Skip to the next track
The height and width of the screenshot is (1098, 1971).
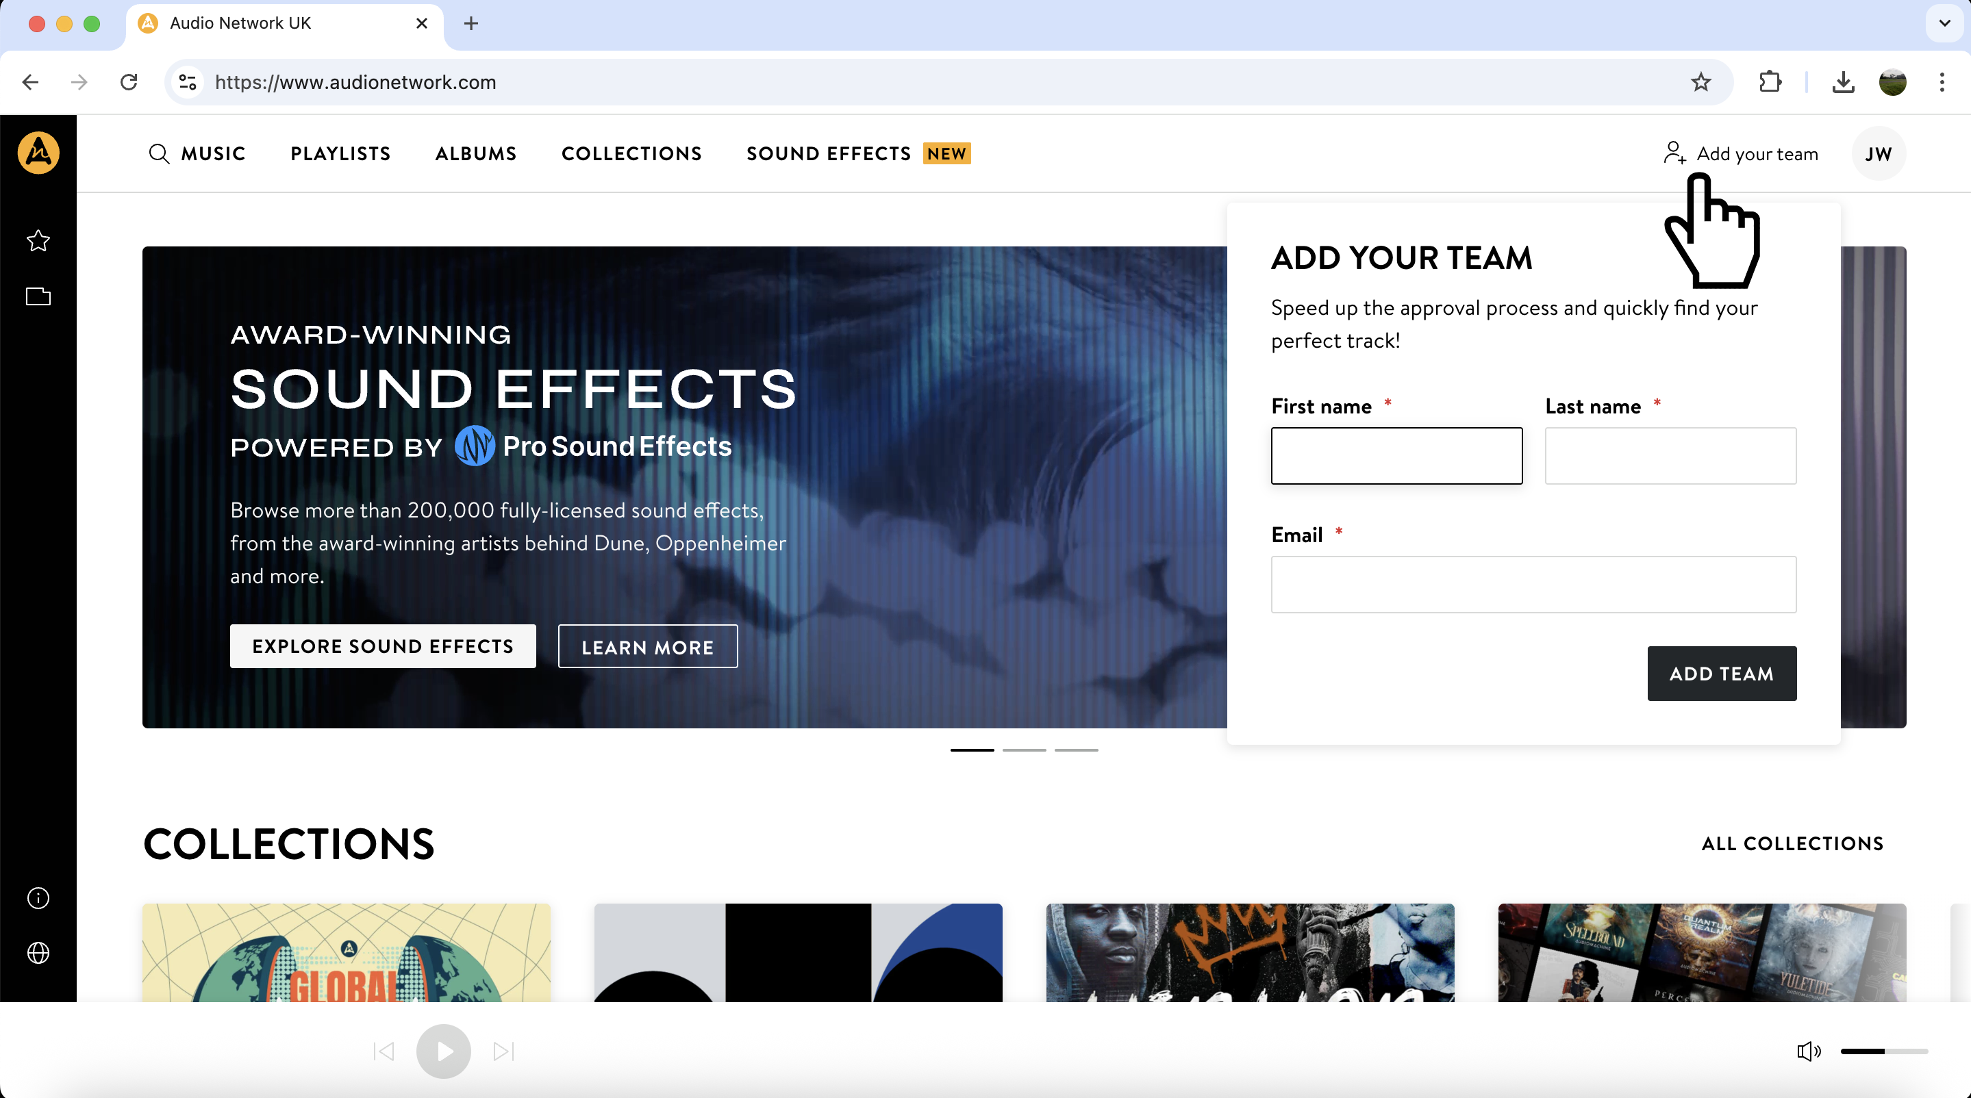click(503, 1051)
